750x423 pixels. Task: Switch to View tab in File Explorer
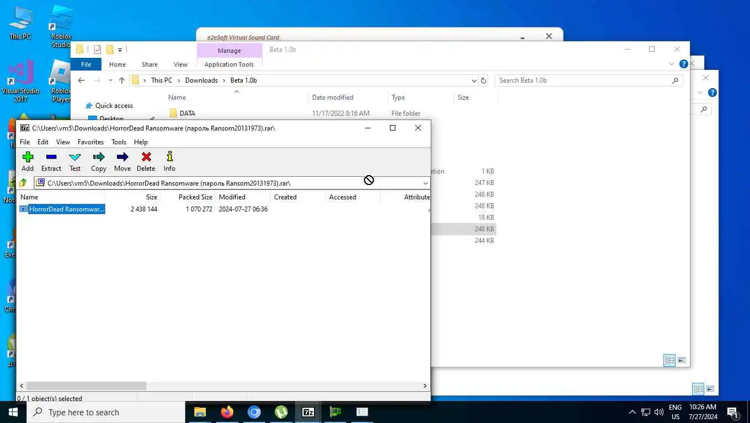pyautogui.click(x=180, y=64)
